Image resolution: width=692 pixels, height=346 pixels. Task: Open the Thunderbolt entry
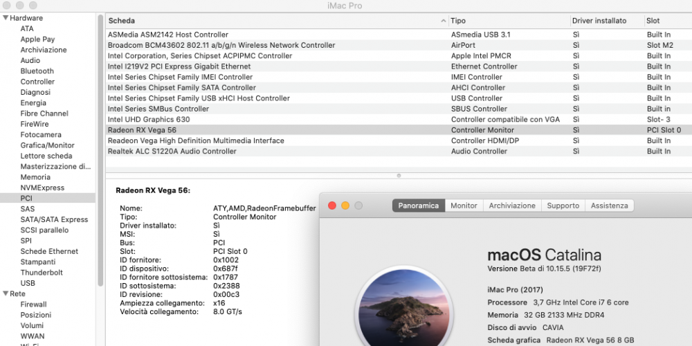click(42, 272)
